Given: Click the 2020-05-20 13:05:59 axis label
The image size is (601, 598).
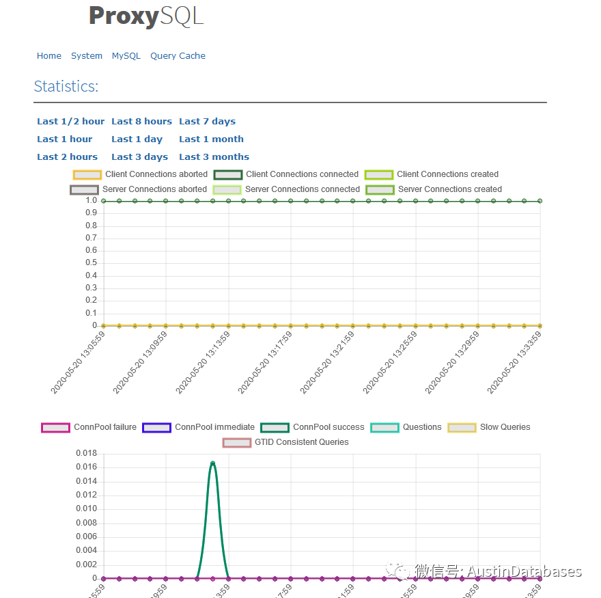Looking at the screenshot, I should [x=78, y=362].
